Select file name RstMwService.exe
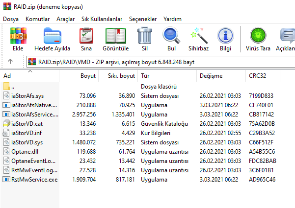This screenshot has width=295, height=208. click(34, 180)
